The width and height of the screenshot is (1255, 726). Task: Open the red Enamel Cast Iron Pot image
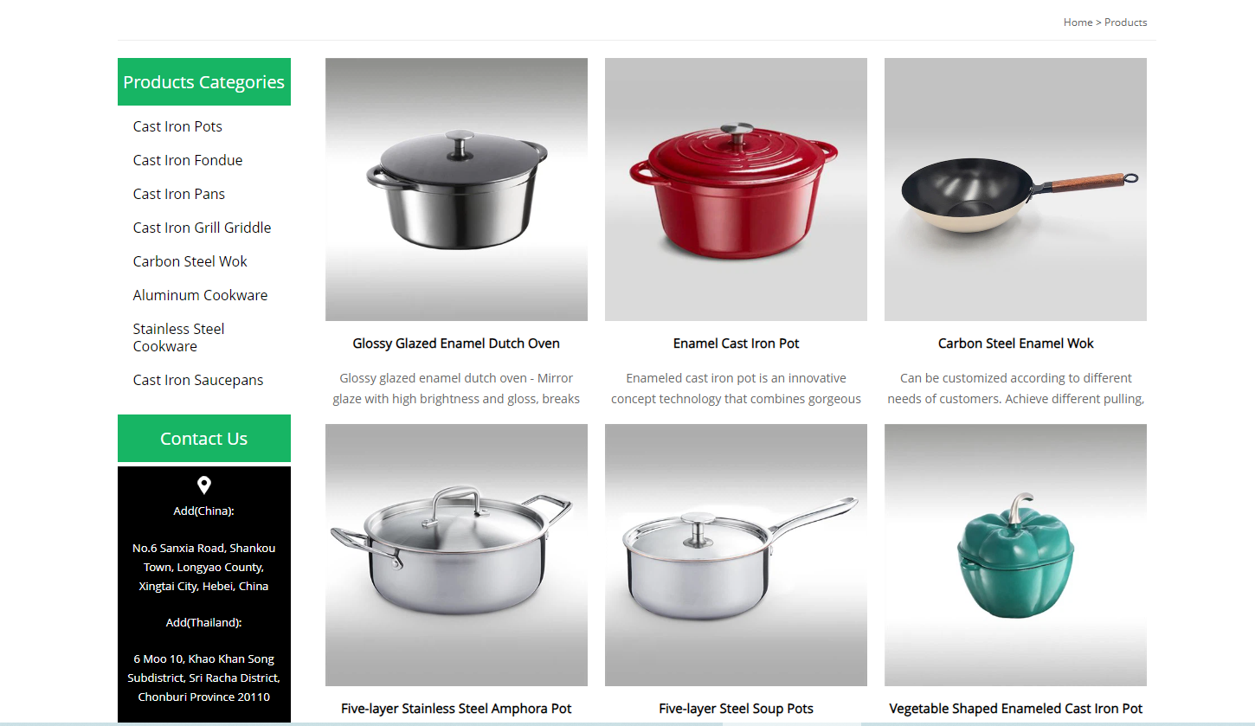pos(736,190)
